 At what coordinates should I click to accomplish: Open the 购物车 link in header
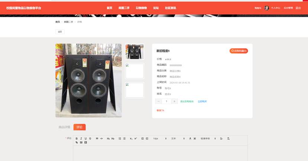pos(258,8)
